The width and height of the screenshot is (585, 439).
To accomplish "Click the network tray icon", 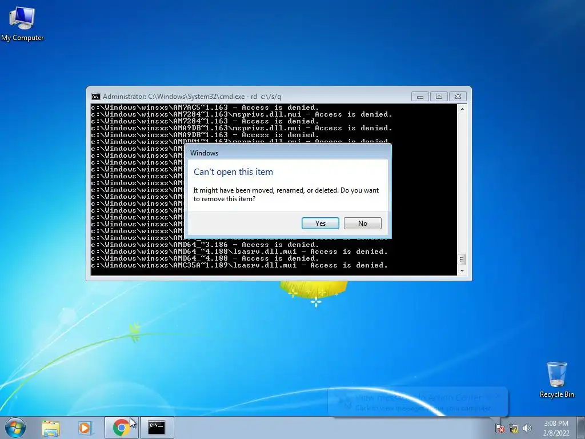I will pos(514,428).
